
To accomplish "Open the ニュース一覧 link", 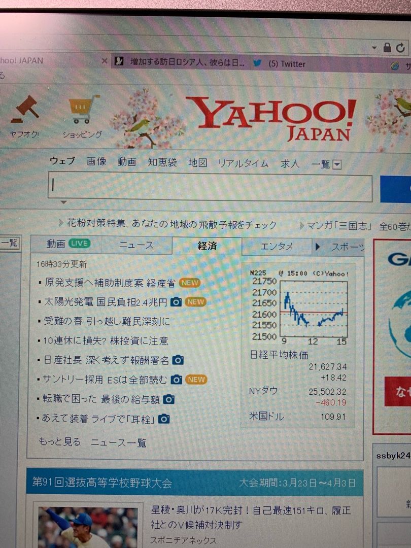I will point(118,443).
